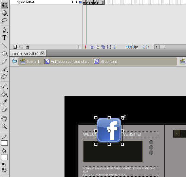
Task: Click the transform center point circle
Action: tap(109, 131)
